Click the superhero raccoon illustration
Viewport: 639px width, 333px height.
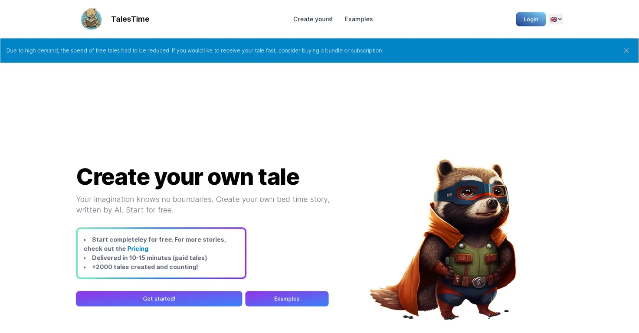click(x=443, y=239)
